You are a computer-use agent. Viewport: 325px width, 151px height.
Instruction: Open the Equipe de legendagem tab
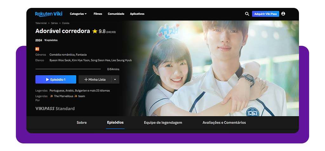[x=163, y=123]
